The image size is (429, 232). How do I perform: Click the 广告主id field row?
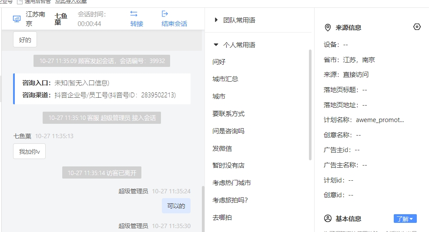[x=342, y=150]
